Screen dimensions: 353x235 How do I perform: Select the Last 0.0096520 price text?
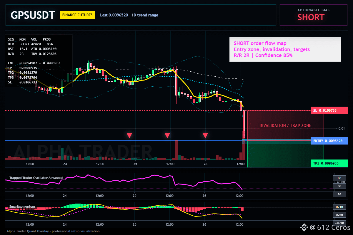click(114, 15)
